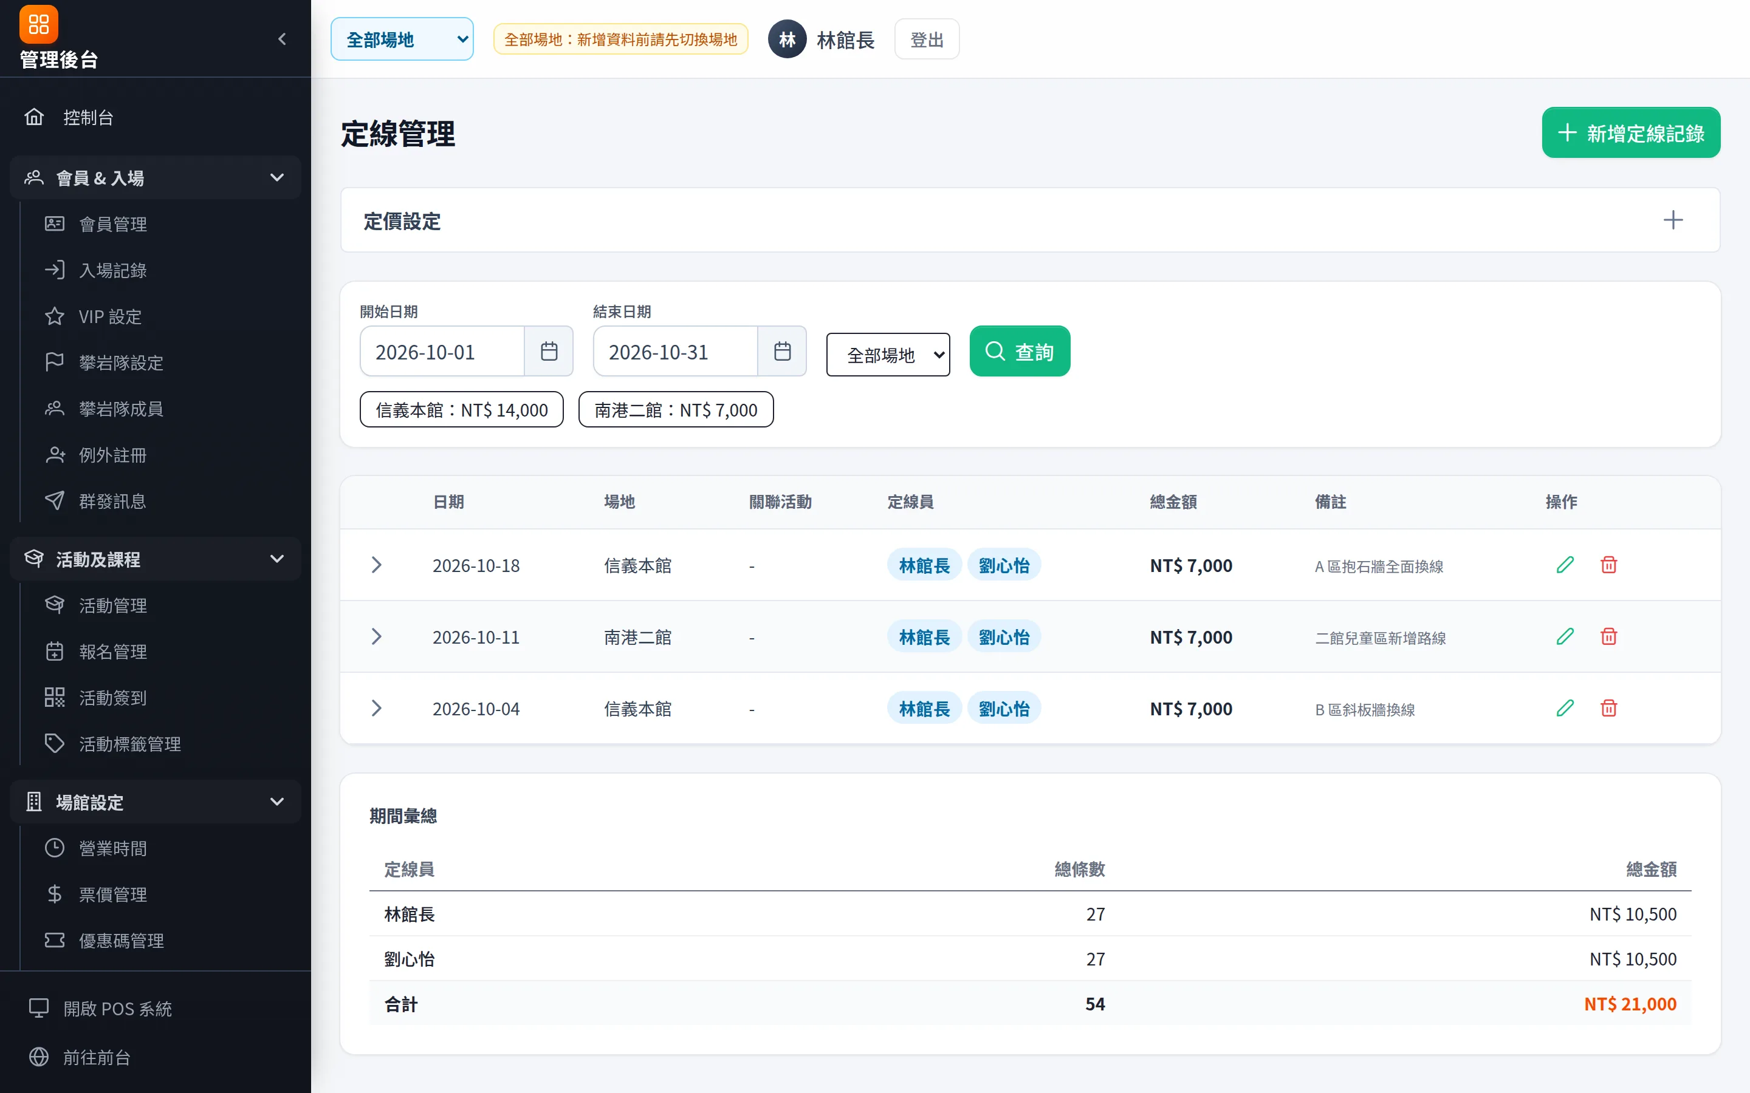
Task: Edit the 2026-10-18 record with pencil icon
Action: coord(1565,565)
